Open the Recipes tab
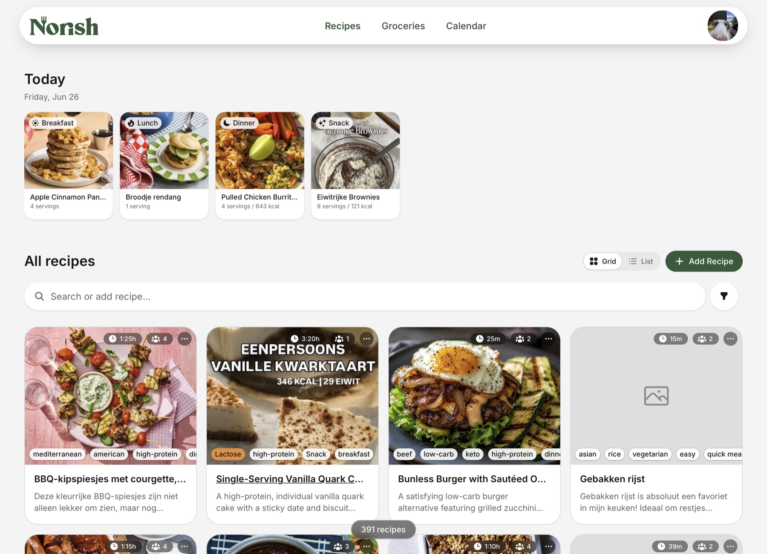The image size is (767, 554). tap(343, 26)
